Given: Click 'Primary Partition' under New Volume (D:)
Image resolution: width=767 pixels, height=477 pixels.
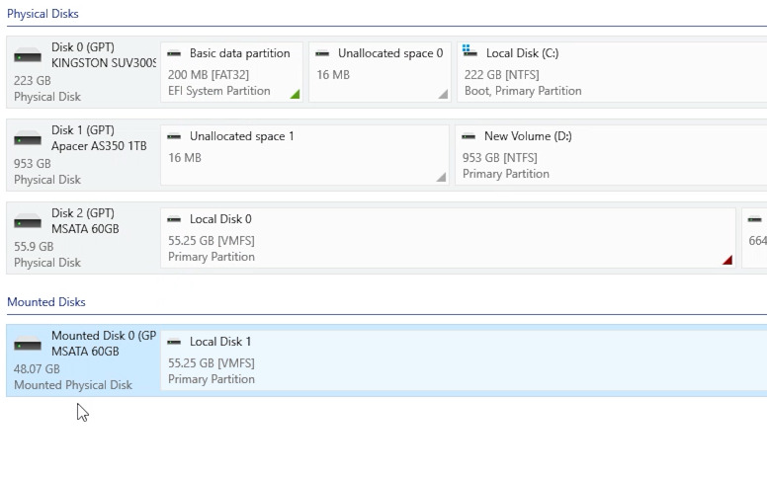Looking at the screenshot, I should click(506, 174).
